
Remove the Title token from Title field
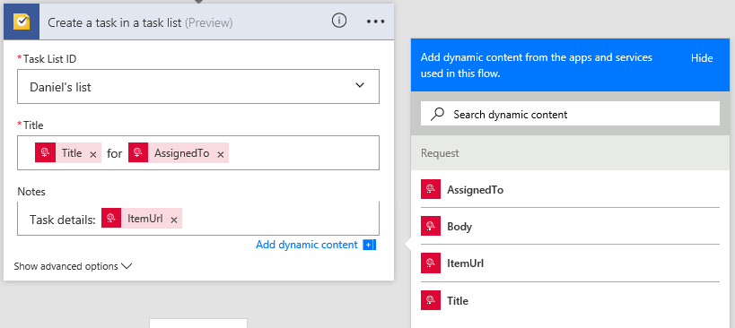pos(92,154)
